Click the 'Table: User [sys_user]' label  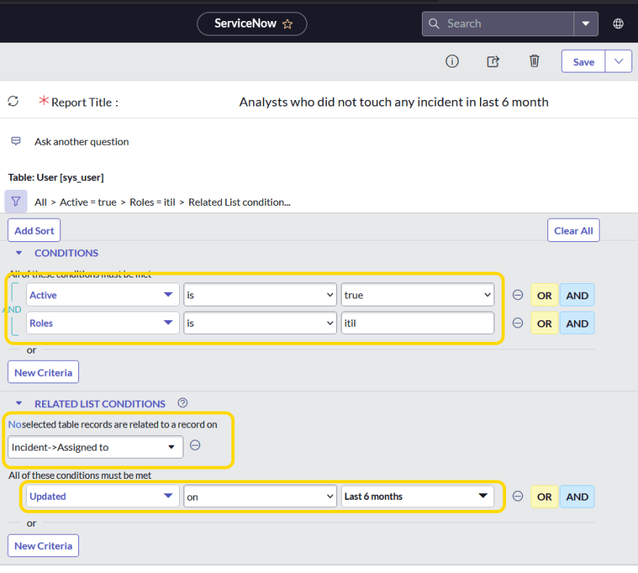click(x=56, y=177)
